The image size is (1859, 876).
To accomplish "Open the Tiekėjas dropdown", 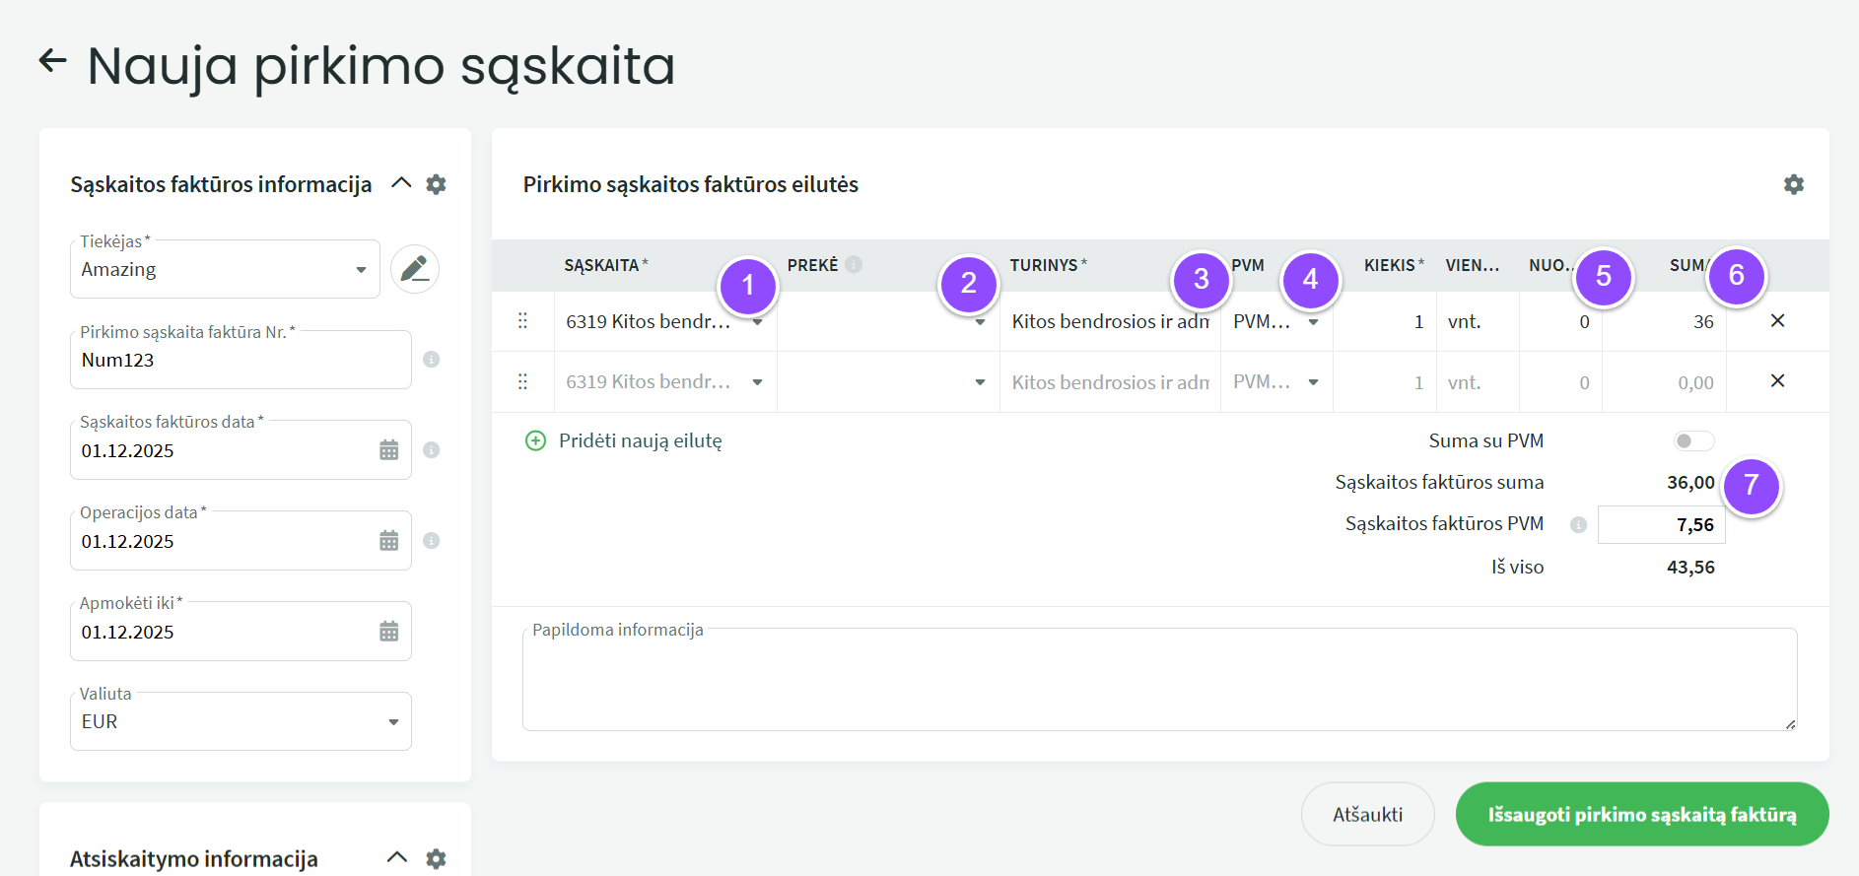I will click(361, 270).
